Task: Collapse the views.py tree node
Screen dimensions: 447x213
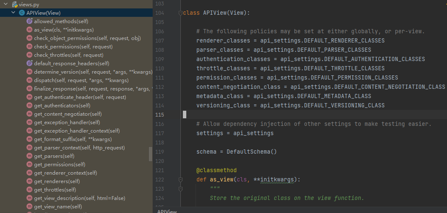Action: point(5,4)
